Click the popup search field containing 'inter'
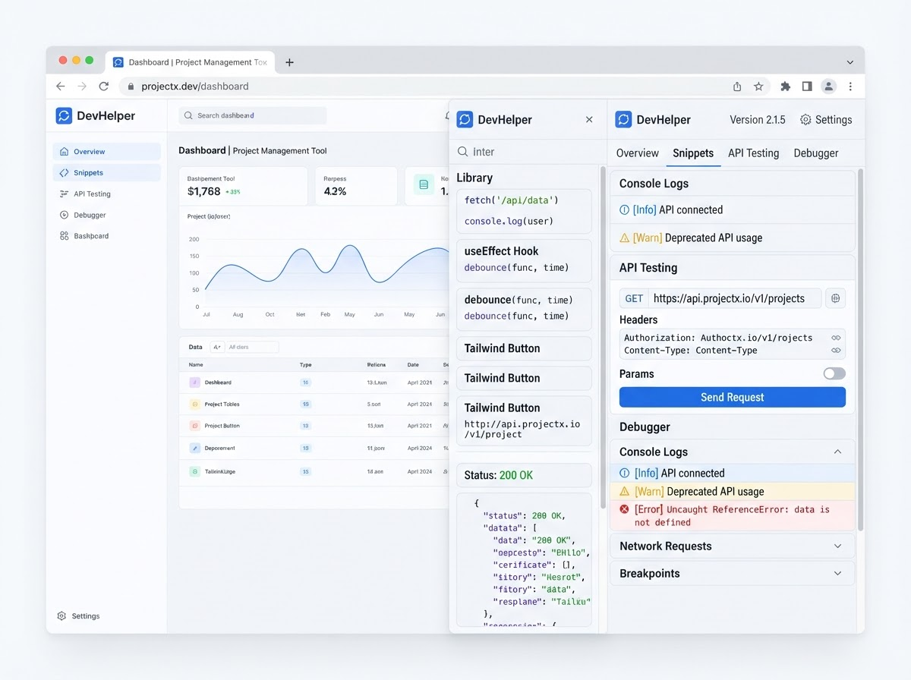 pos(528,152)
